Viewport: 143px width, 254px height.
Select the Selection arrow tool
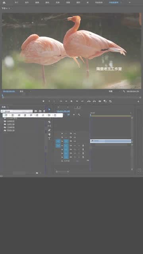point(49,110)
